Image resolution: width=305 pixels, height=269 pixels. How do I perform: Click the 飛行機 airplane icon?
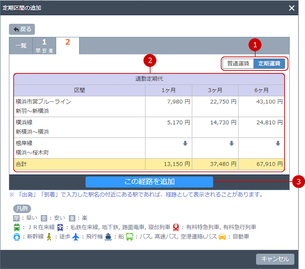[x=76, y=237]
